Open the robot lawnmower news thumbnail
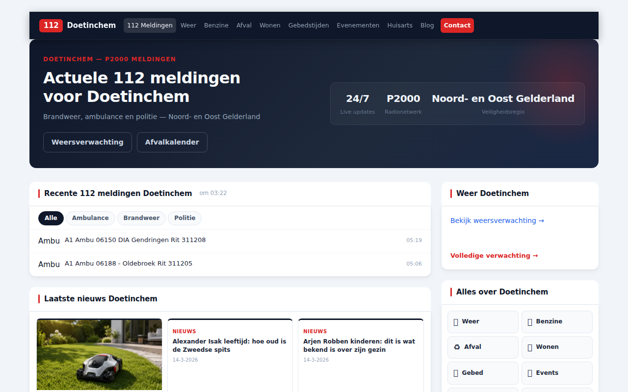This screenshot has width=628, height=392. 99,355
